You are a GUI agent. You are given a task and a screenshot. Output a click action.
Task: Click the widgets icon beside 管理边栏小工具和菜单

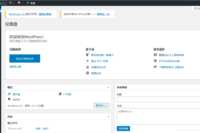pyautogui.click(x=155, y=55)
